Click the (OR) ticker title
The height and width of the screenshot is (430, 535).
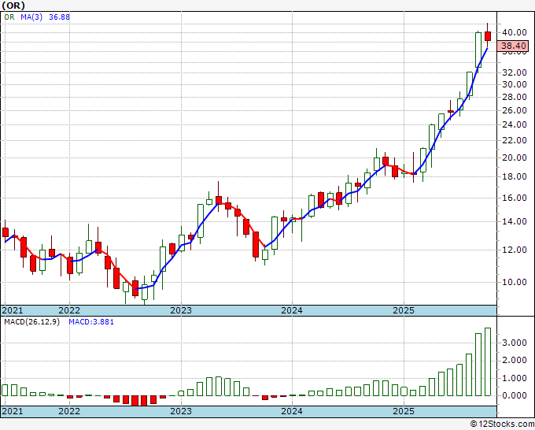(x=13, y=6)
